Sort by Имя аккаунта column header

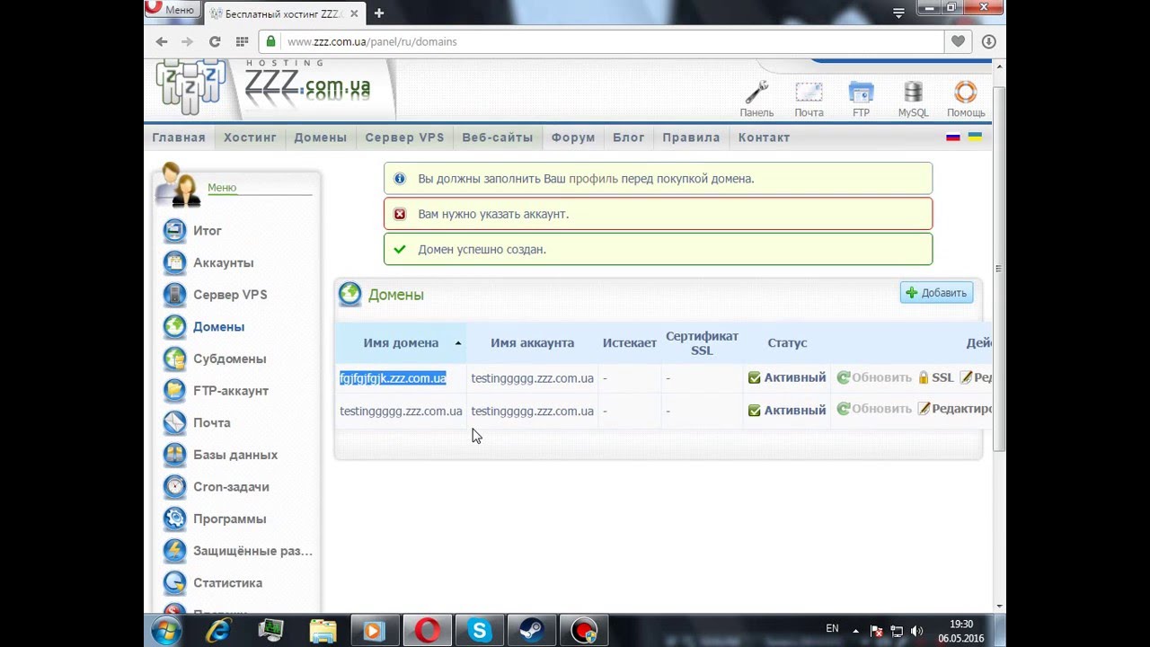coord(532,342)
